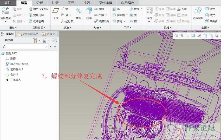Create a datum 平面 (Plane)
The image size is (221, 140).
[56, 14]
